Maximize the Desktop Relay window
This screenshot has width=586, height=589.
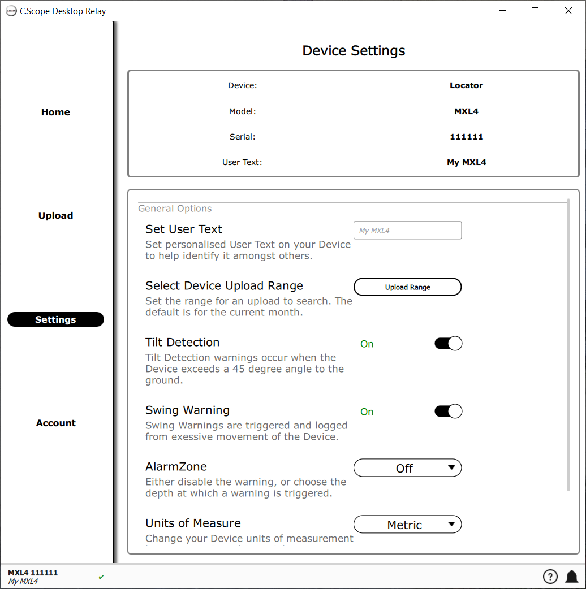pos(535,11)
